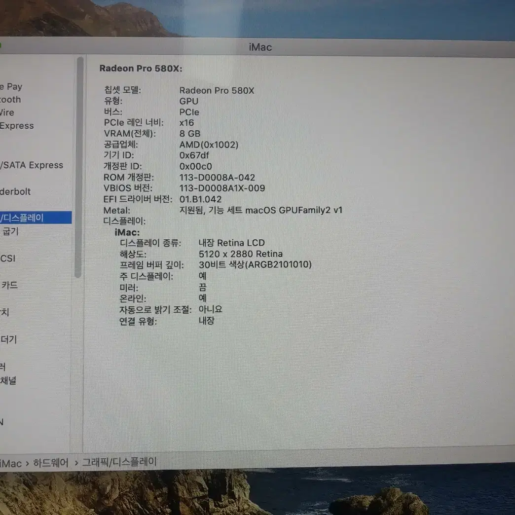This screenshot has height=515, width=515.
Task: Click the 'VBIOS 버전:' label
Action: tap(128, 188)
